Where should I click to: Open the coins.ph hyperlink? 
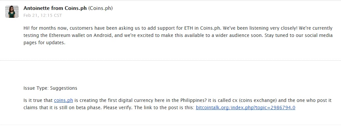63,101
